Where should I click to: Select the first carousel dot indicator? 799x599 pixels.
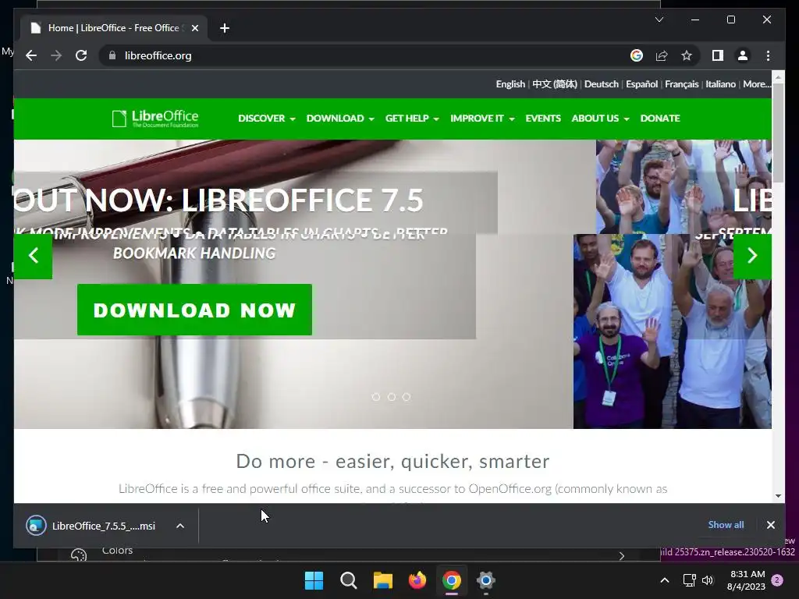tap(376, 397)
